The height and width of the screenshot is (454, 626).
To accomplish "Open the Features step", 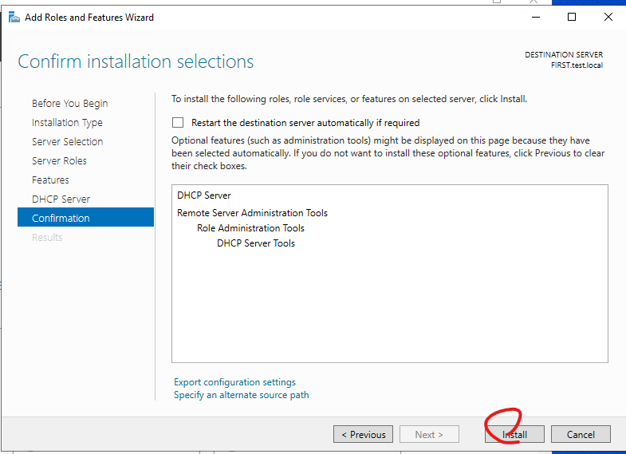I will click(x=50, y=180).
